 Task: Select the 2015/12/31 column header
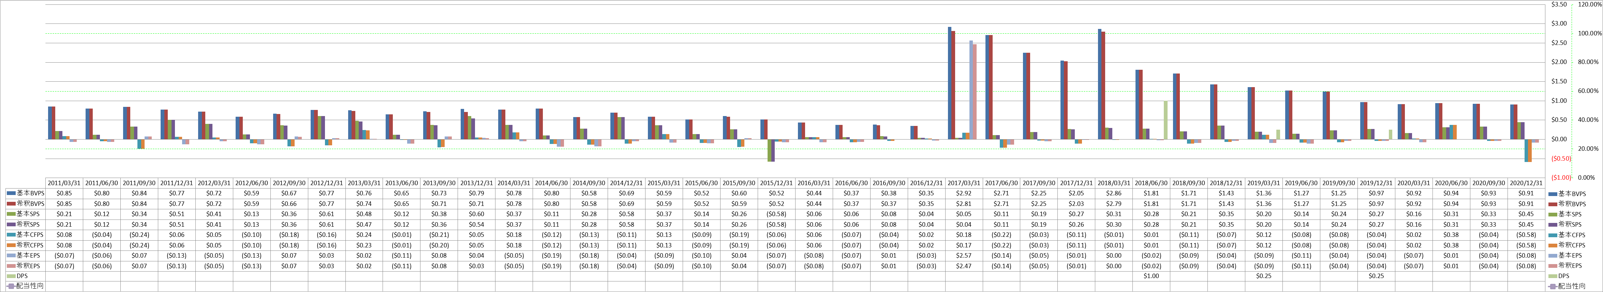(x=777, y=183)
